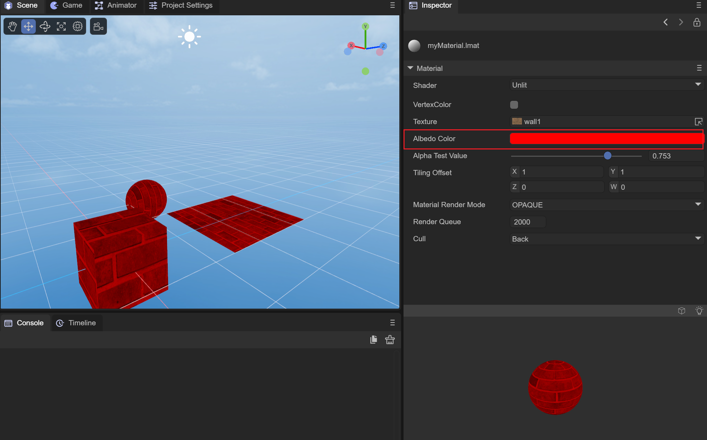707x440 pixels.
Task: Switch to the Game tab
Action: tap(67, 6)
